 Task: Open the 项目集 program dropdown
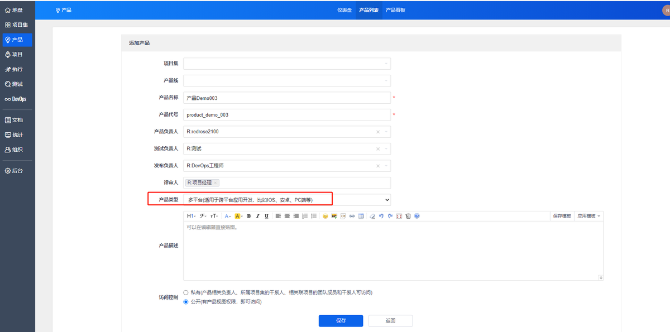coord(287,64)
